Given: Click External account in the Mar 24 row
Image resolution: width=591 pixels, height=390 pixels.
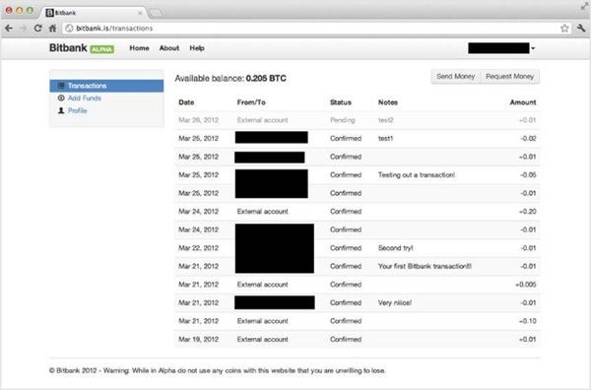Looking at the screenshot, I should click(x=263, y=212).
